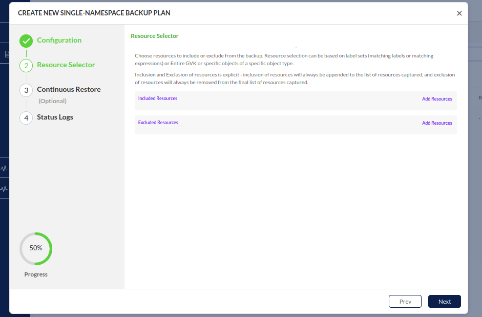Expand the Excluded Resources section
The height and width of the screenshot is (317, 482).
(158, 123)
